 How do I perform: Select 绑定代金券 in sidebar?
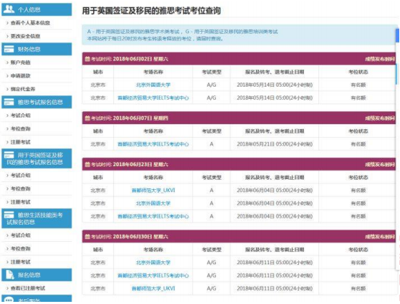[22, 89]
